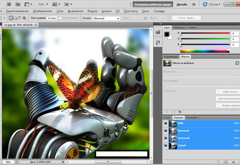Open the tool preset picker arrow in options bar
The width and height of the screenshot is (240, 165).
pos(4,18)
